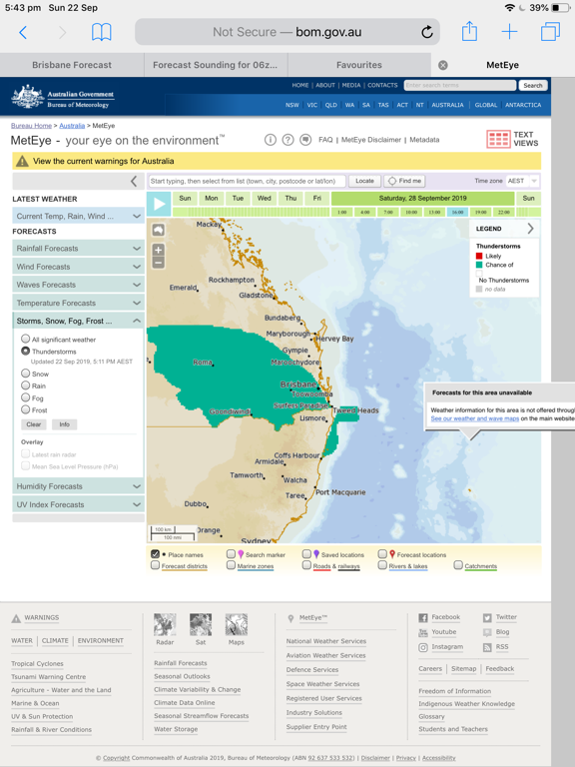Play the forecast animation
Viewport: 575px width, 767px height.
pos(159,204)
